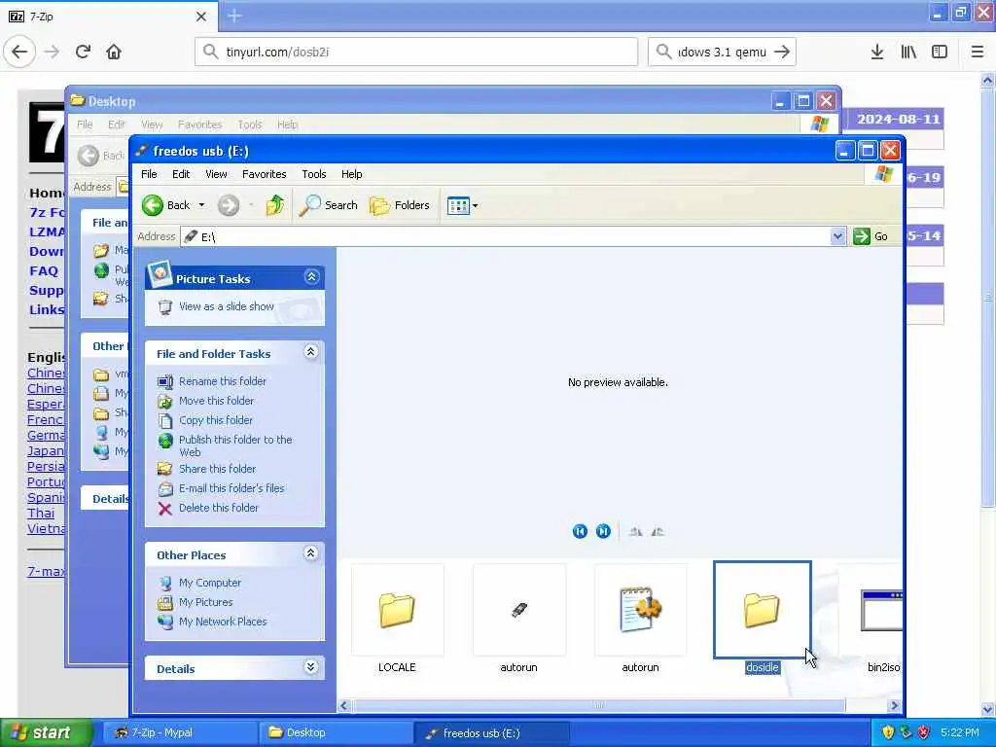Image resolution: width=996 pixels, height=747 pixels.
Task: Click the browser Home icon
Action: (114, 52)
